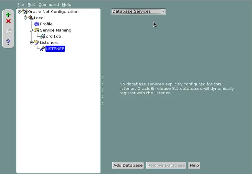Click the Profile globe icon
The image size is (252, 174).
pyautogui.click(x=37, y=24)
